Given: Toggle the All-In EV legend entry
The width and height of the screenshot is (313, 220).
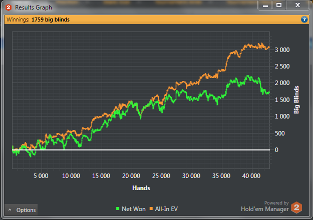Looking at the screenshot, I should pyautogui.click(x=164, y=209).
